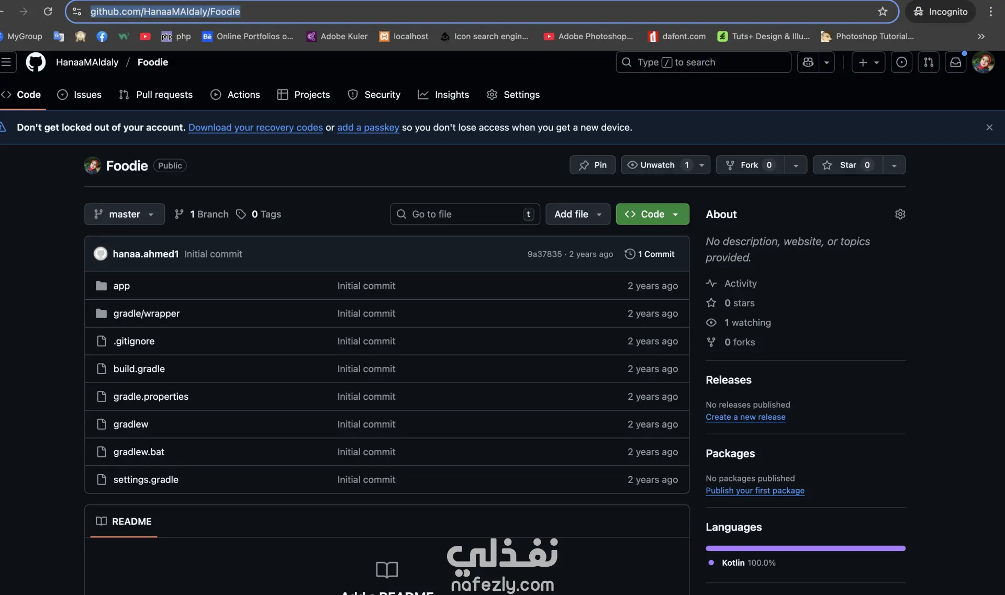
Task: Expand the Add file dropdown
Action: pyautogui.click(x=577, y=214)
